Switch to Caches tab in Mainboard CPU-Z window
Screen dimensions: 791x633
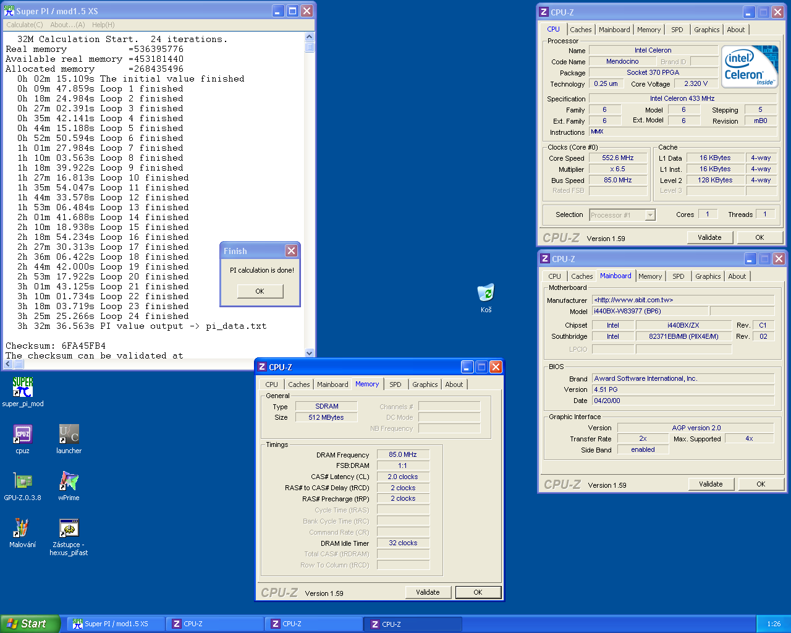click(x=582, y=276)
